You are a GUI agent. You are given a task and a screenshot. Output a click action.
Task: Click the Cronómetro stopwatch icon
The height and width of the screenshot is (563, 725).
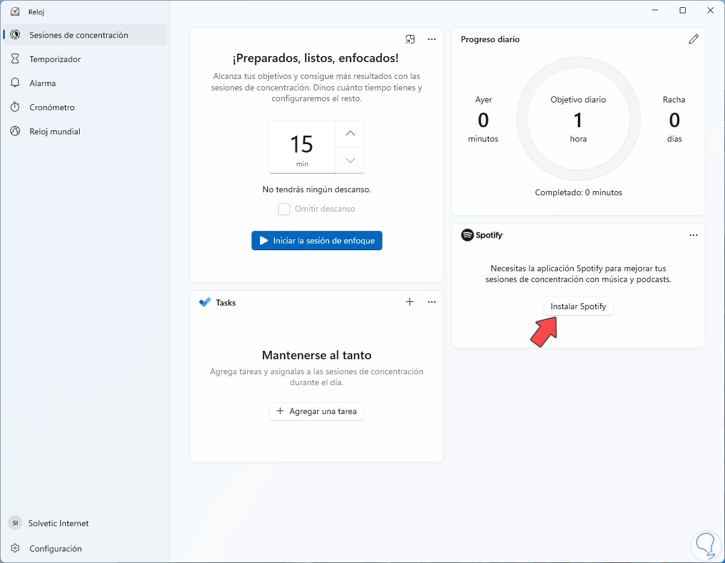[x=16, y=107]
